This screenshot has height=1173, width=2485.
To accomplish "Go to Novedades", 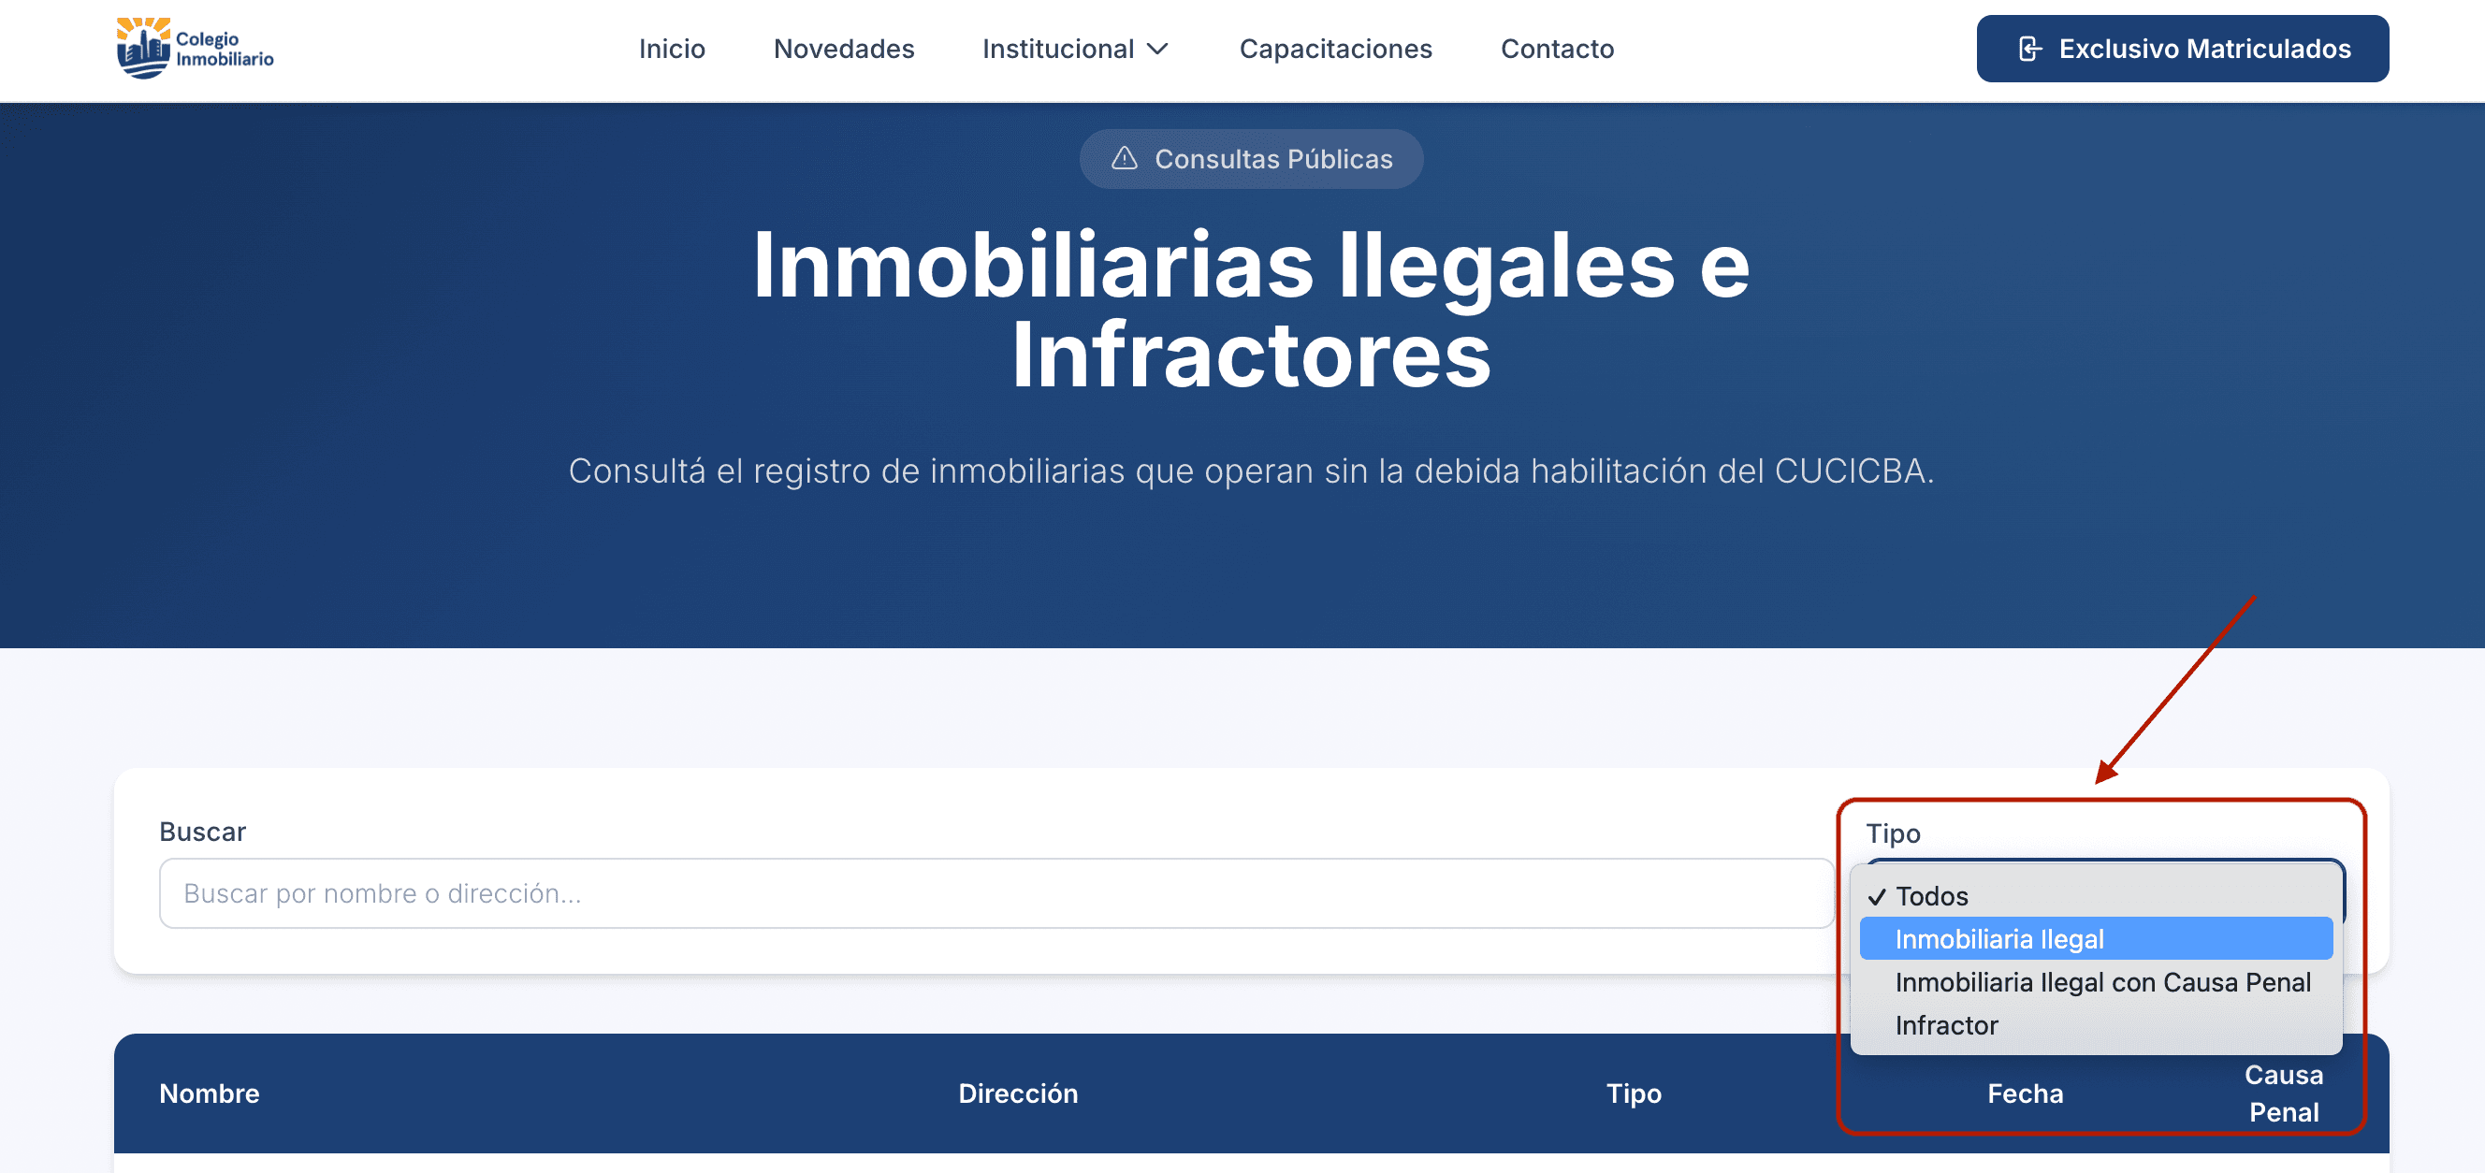I will pos(843,50).
